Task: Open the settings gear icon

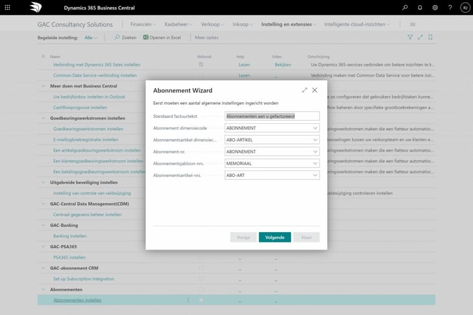Action: pyautogui.click(x=435, y=8)
